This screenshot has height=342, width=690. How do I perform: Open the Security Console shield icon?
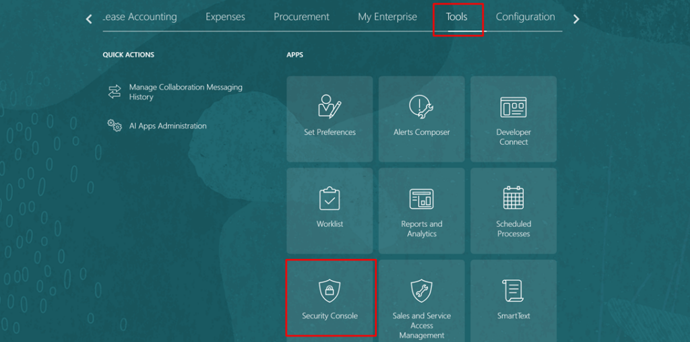(330, 291)
